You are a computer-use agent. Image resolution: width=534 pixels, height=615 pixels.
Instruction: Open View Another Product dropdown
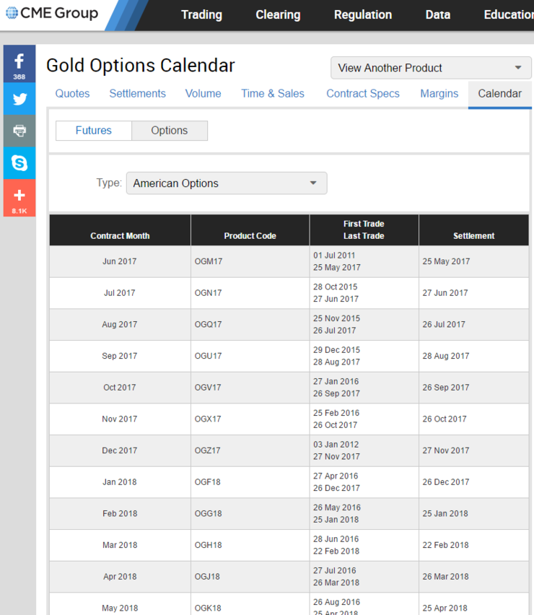431,68
